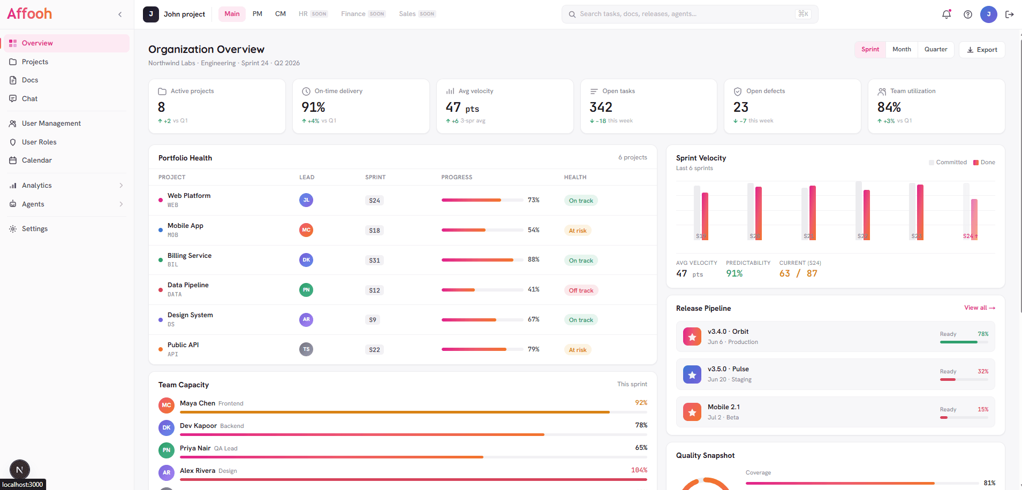Expand the Analytics submenu chevron
The width and height of the screenshot is (1022, 490).
tap(121, 186)
